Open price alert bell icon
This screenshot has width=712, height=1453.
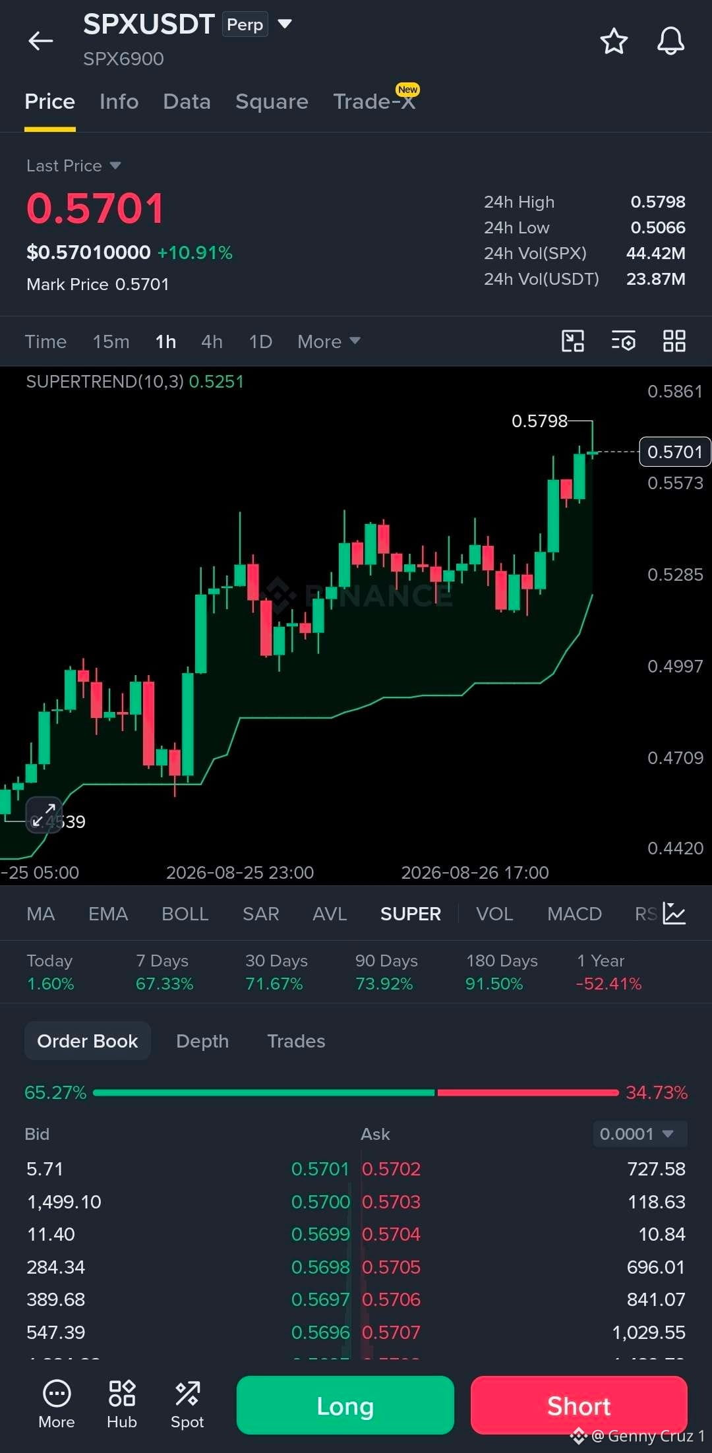pyautogui.click(x=670, y=41)
